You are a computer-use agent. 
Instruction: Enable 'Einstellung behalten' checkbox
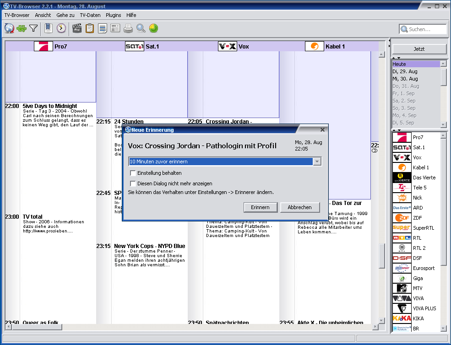133,173
